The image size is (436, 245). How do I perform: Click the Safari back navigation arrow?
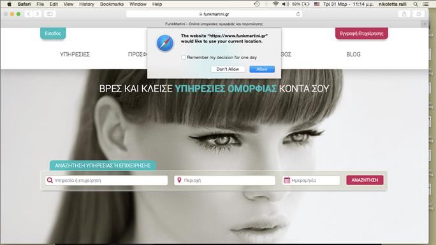28,14
